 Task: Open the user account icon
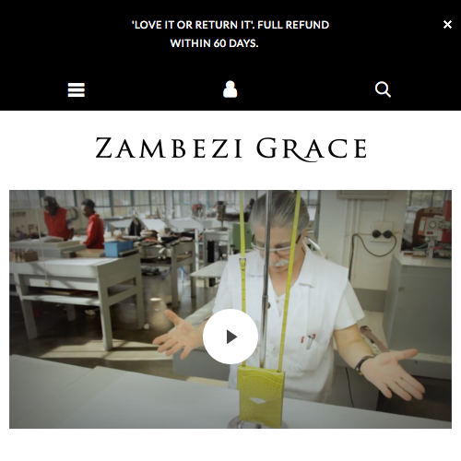(x=230, y=89)
